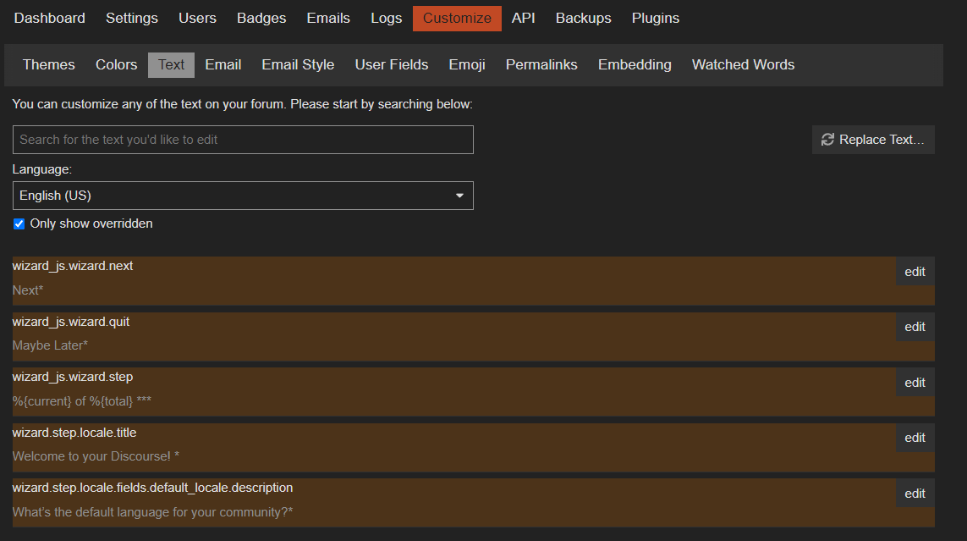The image size is (967, 541).
Task: Select the Customize admin section
Action: click(x=457, y=19)
